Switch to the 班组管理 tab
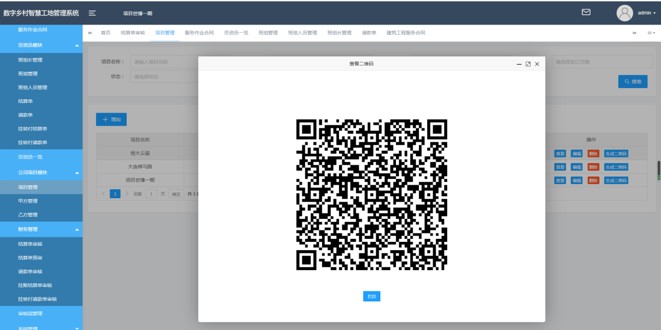 268,33
